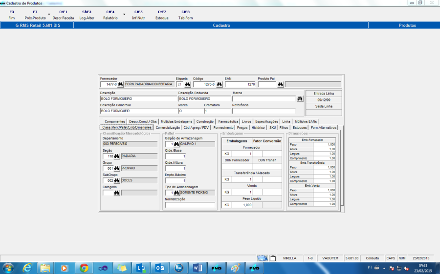
Task: Switch to the Múltiplas Embalagens tab
Action: click(176, 121)
